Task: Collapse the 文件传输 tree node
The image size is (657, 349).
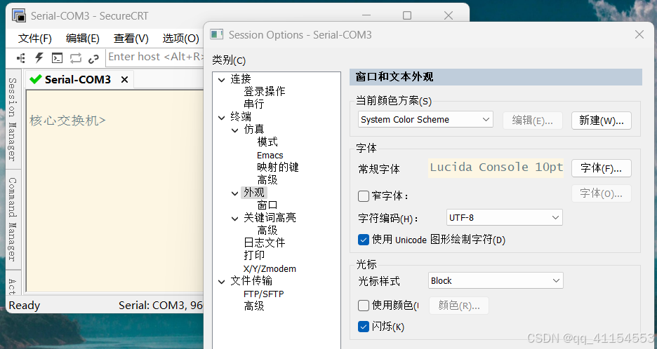Action: 222,282
